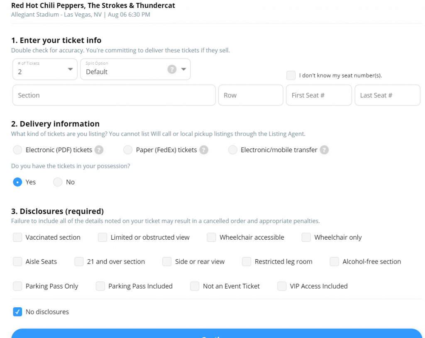425x338 pixels.
Task: Tick the Aisle Seats checkbox
Action: tap(17, 262)
